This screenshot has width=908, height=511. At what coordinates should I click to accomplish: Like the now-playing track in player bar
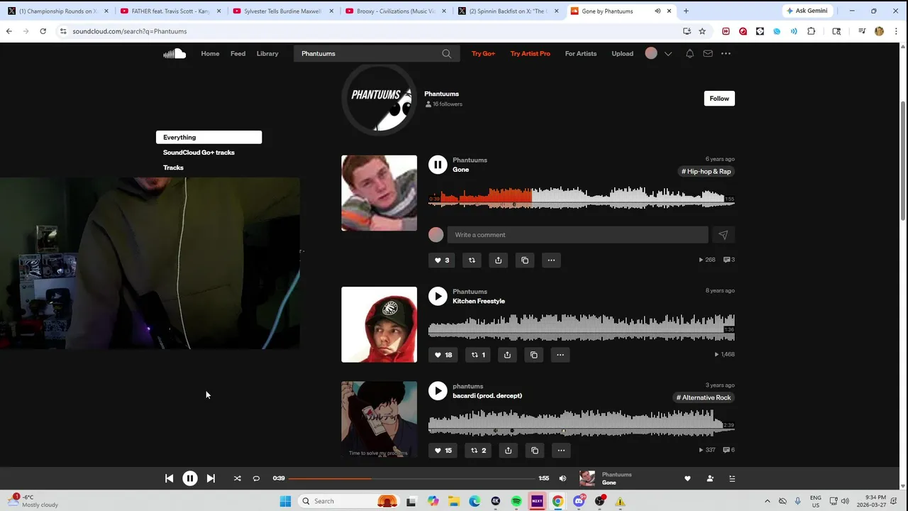coord(687,478)
